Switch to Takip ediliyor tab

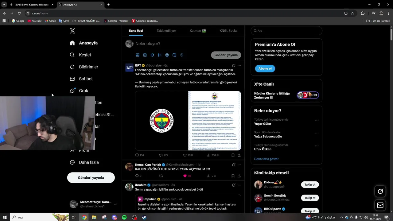(x=166, y=31)
